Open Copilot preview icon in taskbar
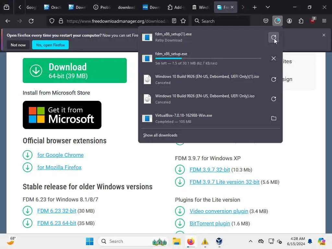The image size is (332, 249). coord(321,241)
